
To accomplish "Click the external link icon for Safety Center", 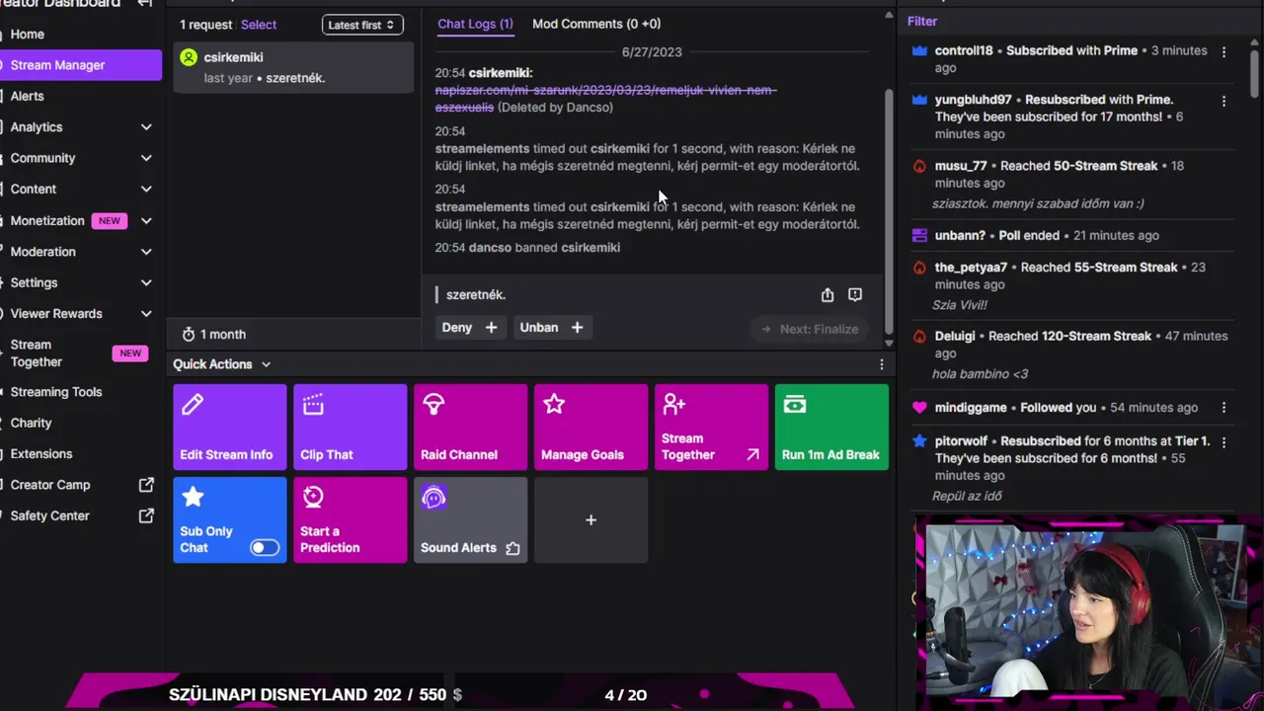I will point(146,515).
